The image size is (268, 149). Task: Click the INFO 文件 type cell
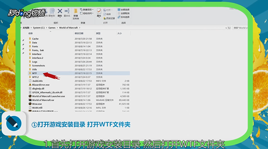click(101, 81)
